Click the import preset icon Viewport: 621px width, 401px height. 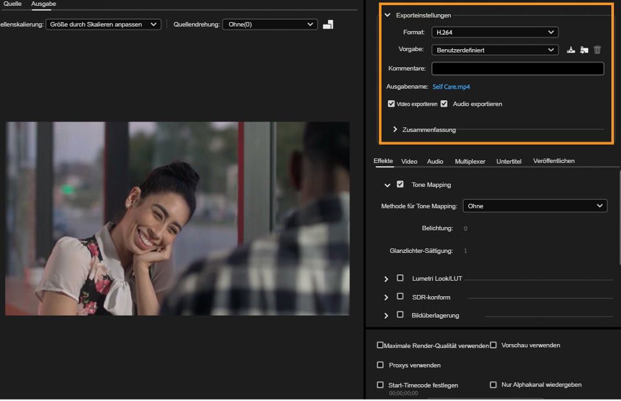click(584, 50)
